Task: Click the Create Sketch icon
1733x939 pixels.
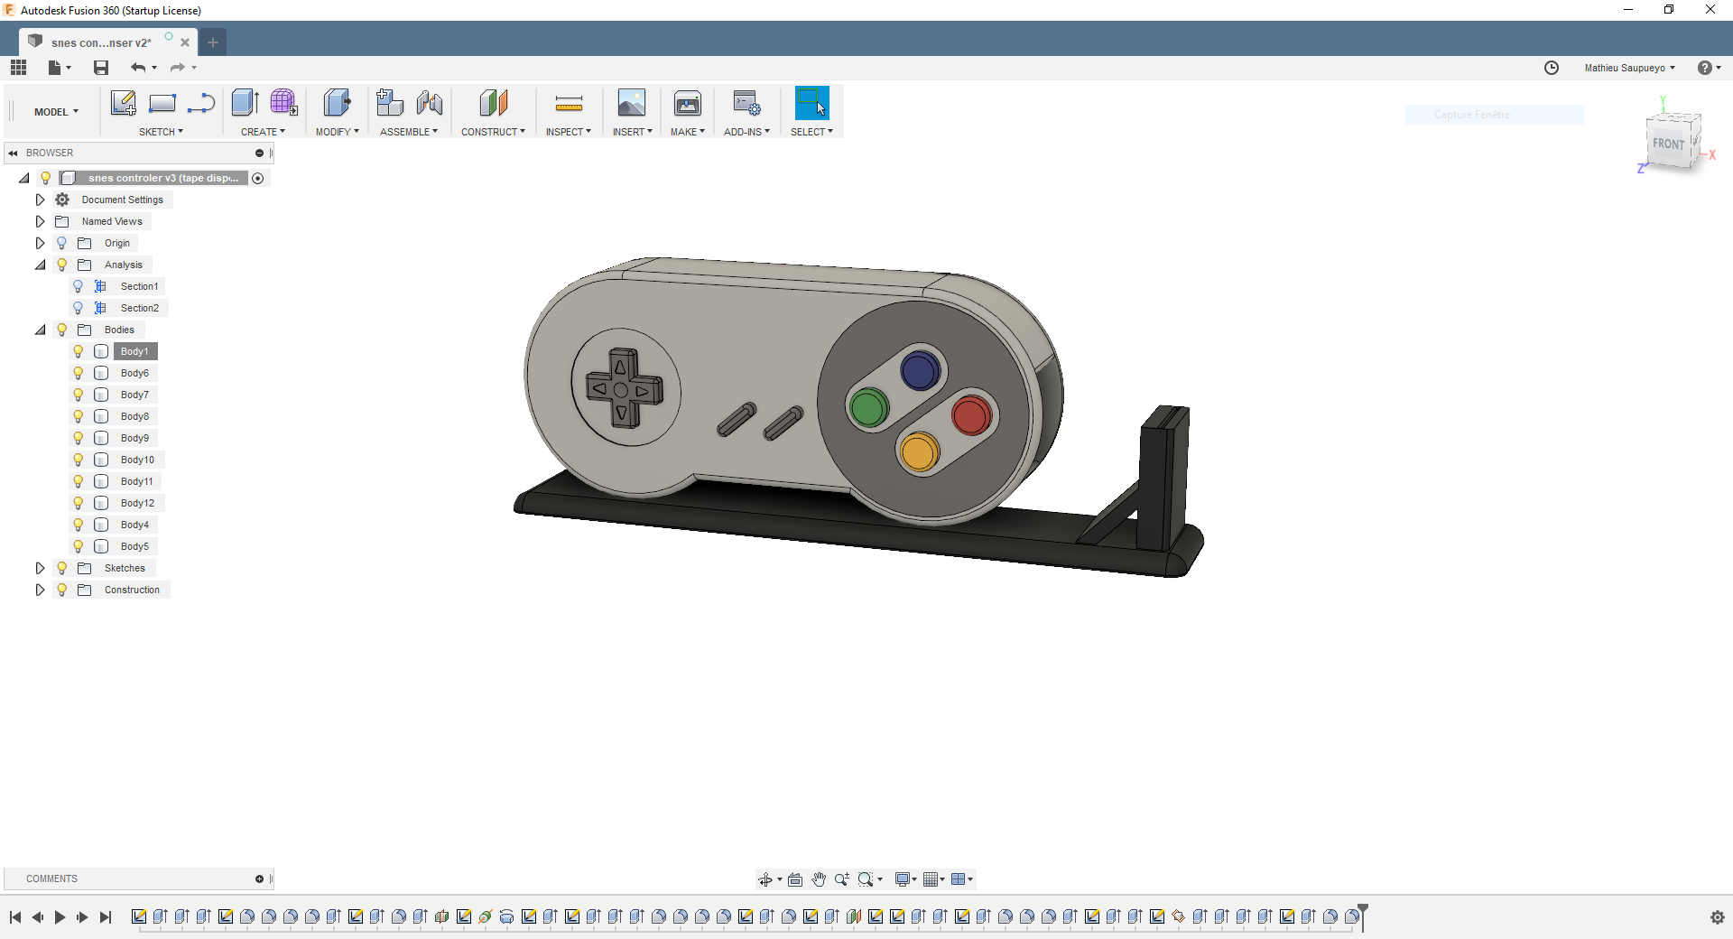Action: (123, 103)
